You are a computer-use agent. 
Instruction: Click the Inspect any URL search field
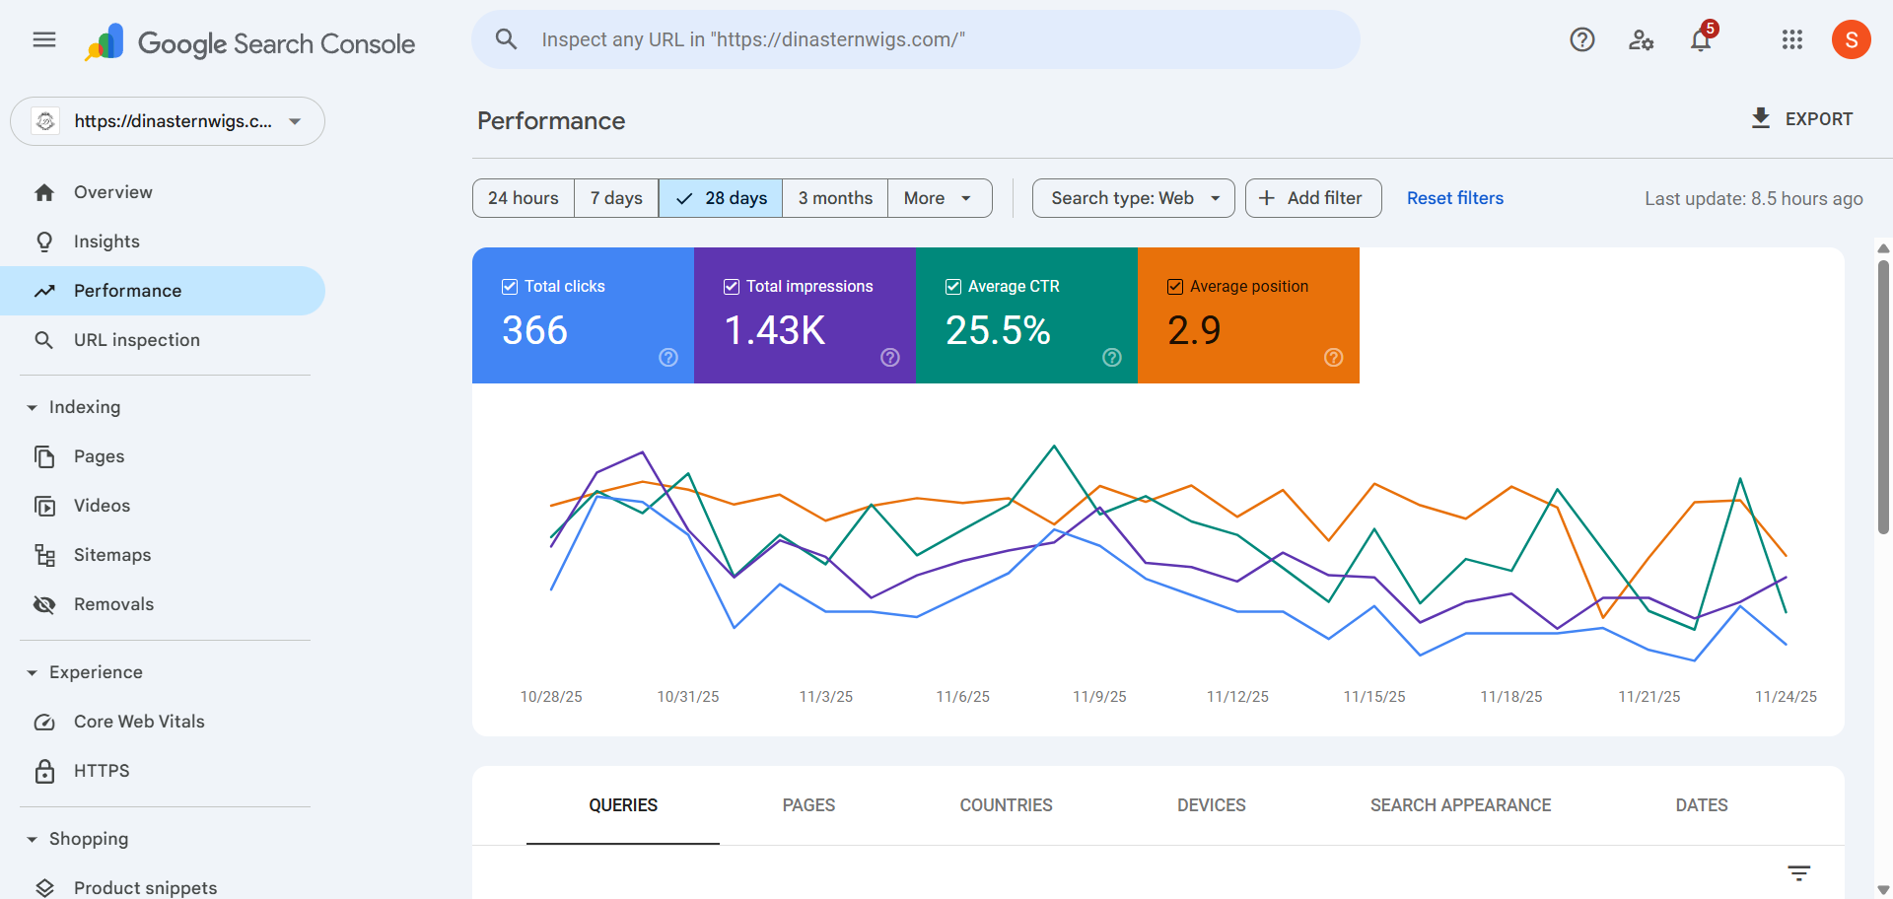(x=915, y=39)
